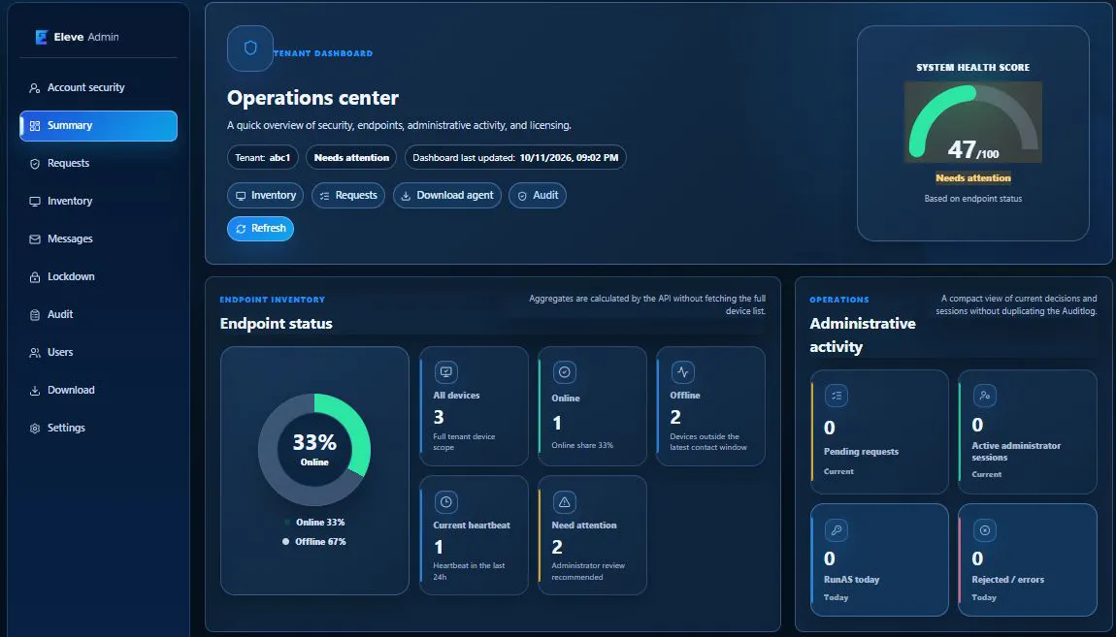The image size is (1116, 637).
Task: Open the Pending requests card
Action: (x=880, y=431)
